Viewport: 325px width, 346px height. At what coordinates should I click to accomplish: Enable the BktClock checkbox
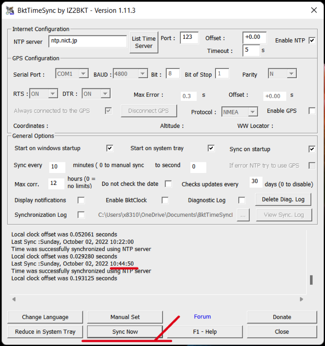[165, 201]
